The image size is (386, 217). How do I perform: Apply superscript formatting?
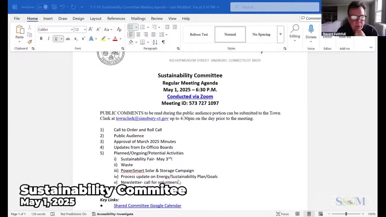point(83,39)
